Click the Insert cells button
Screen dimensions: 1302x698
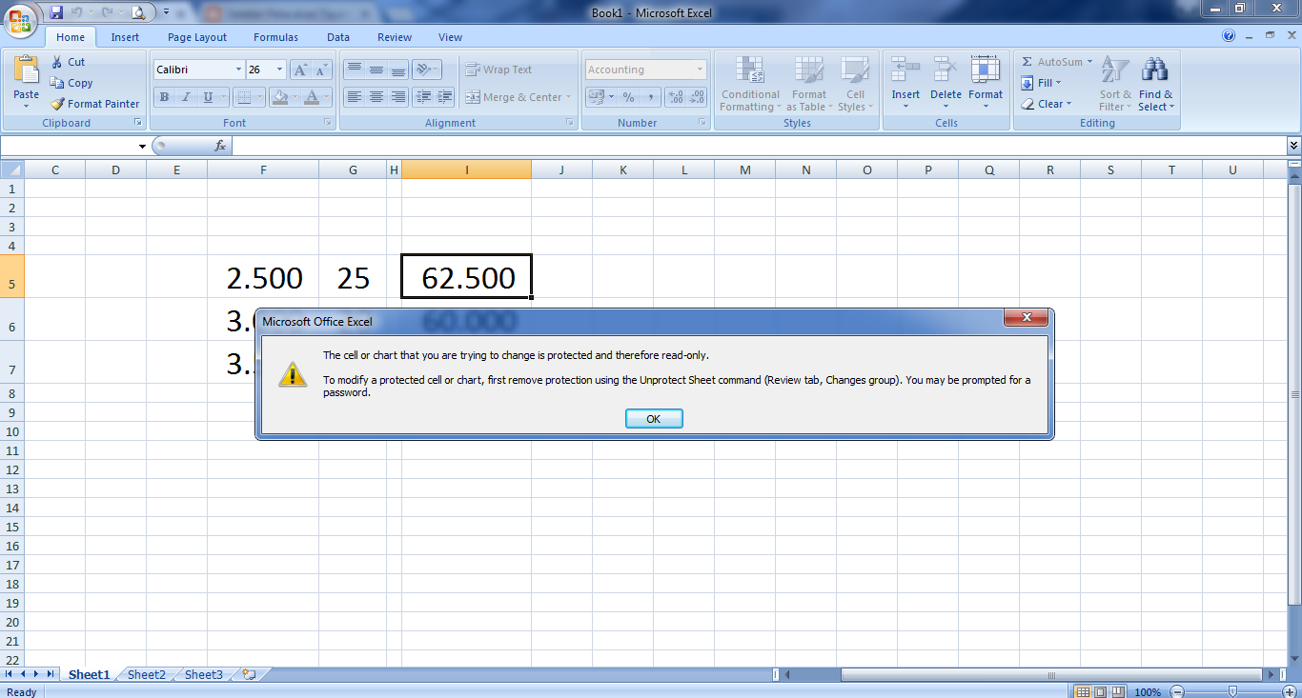pos(905,84)
